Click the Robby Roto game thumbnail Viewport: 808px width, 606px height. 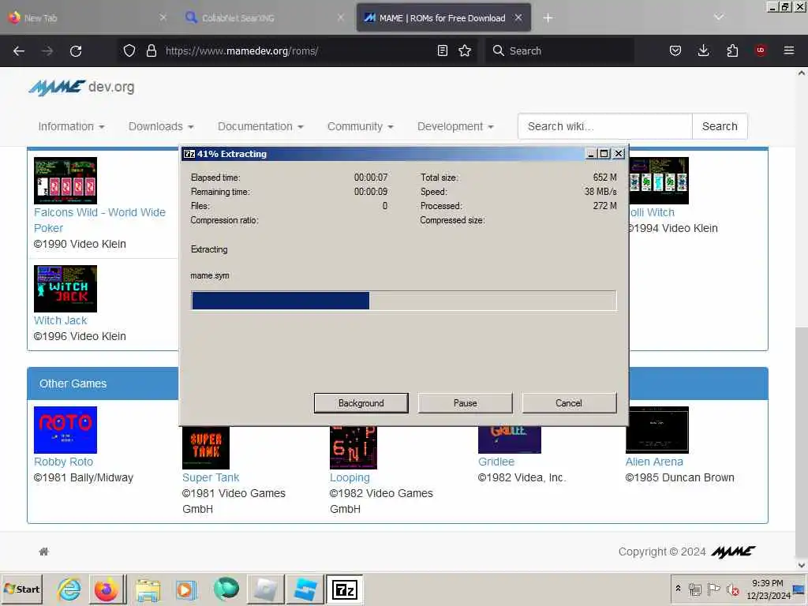point(65,430)
